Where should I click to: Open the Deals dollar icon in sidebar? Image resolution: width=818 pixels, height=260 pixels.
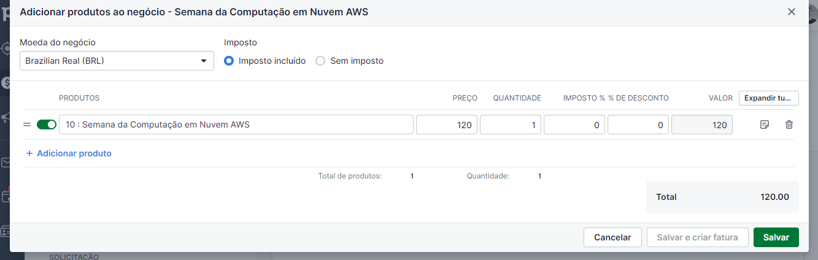5,82
